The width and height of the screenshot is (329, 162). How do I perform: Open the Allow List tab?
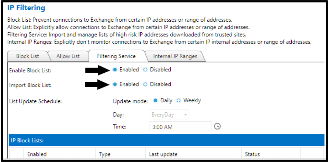click(x=68, y=56)
